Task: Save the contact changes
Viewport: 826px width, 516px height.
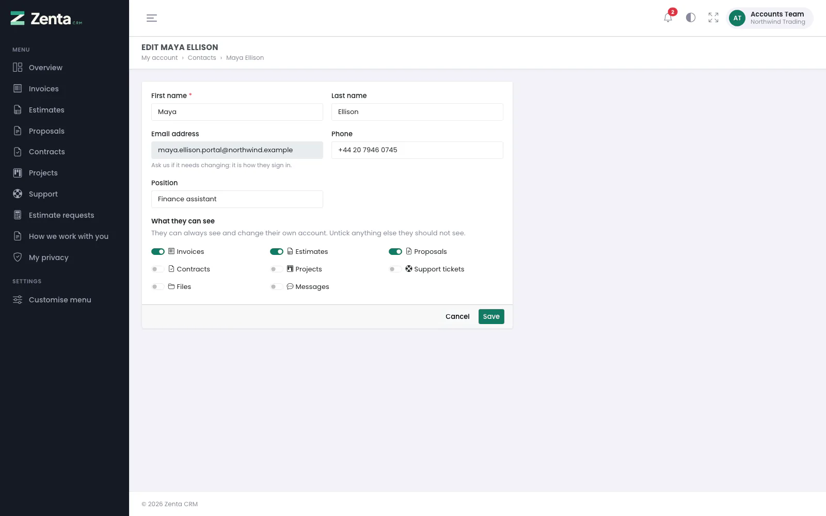Action: tap(491, 316)
